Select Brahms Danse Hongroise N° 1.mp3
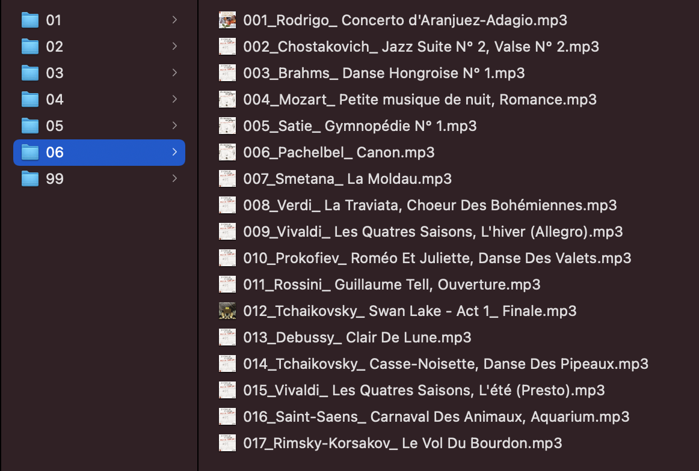699x471 pixels. point(384,73)
